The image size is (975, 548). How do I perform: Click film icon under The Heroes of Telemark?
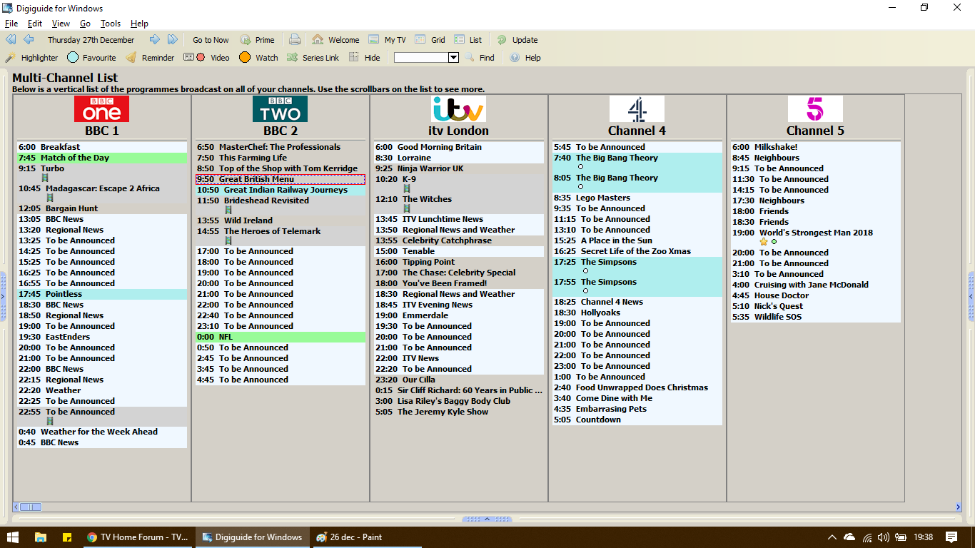[228, 241]
